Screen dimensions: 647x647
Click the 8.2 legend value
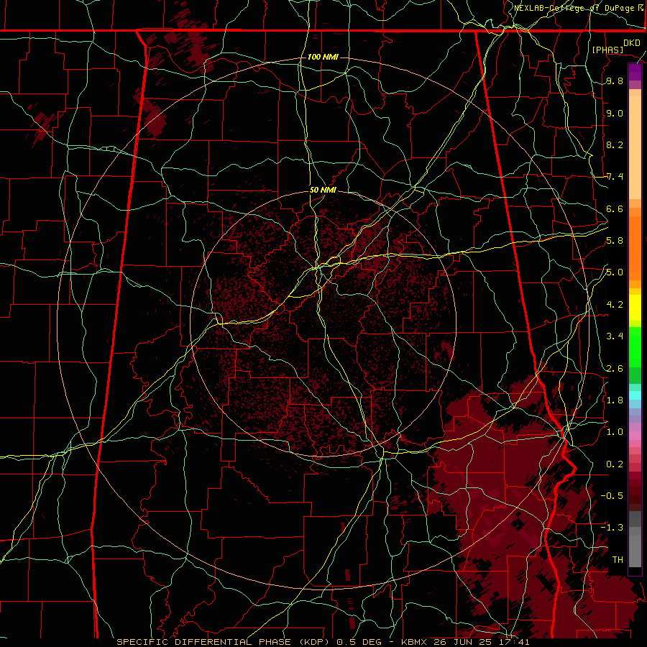[615, 144]
